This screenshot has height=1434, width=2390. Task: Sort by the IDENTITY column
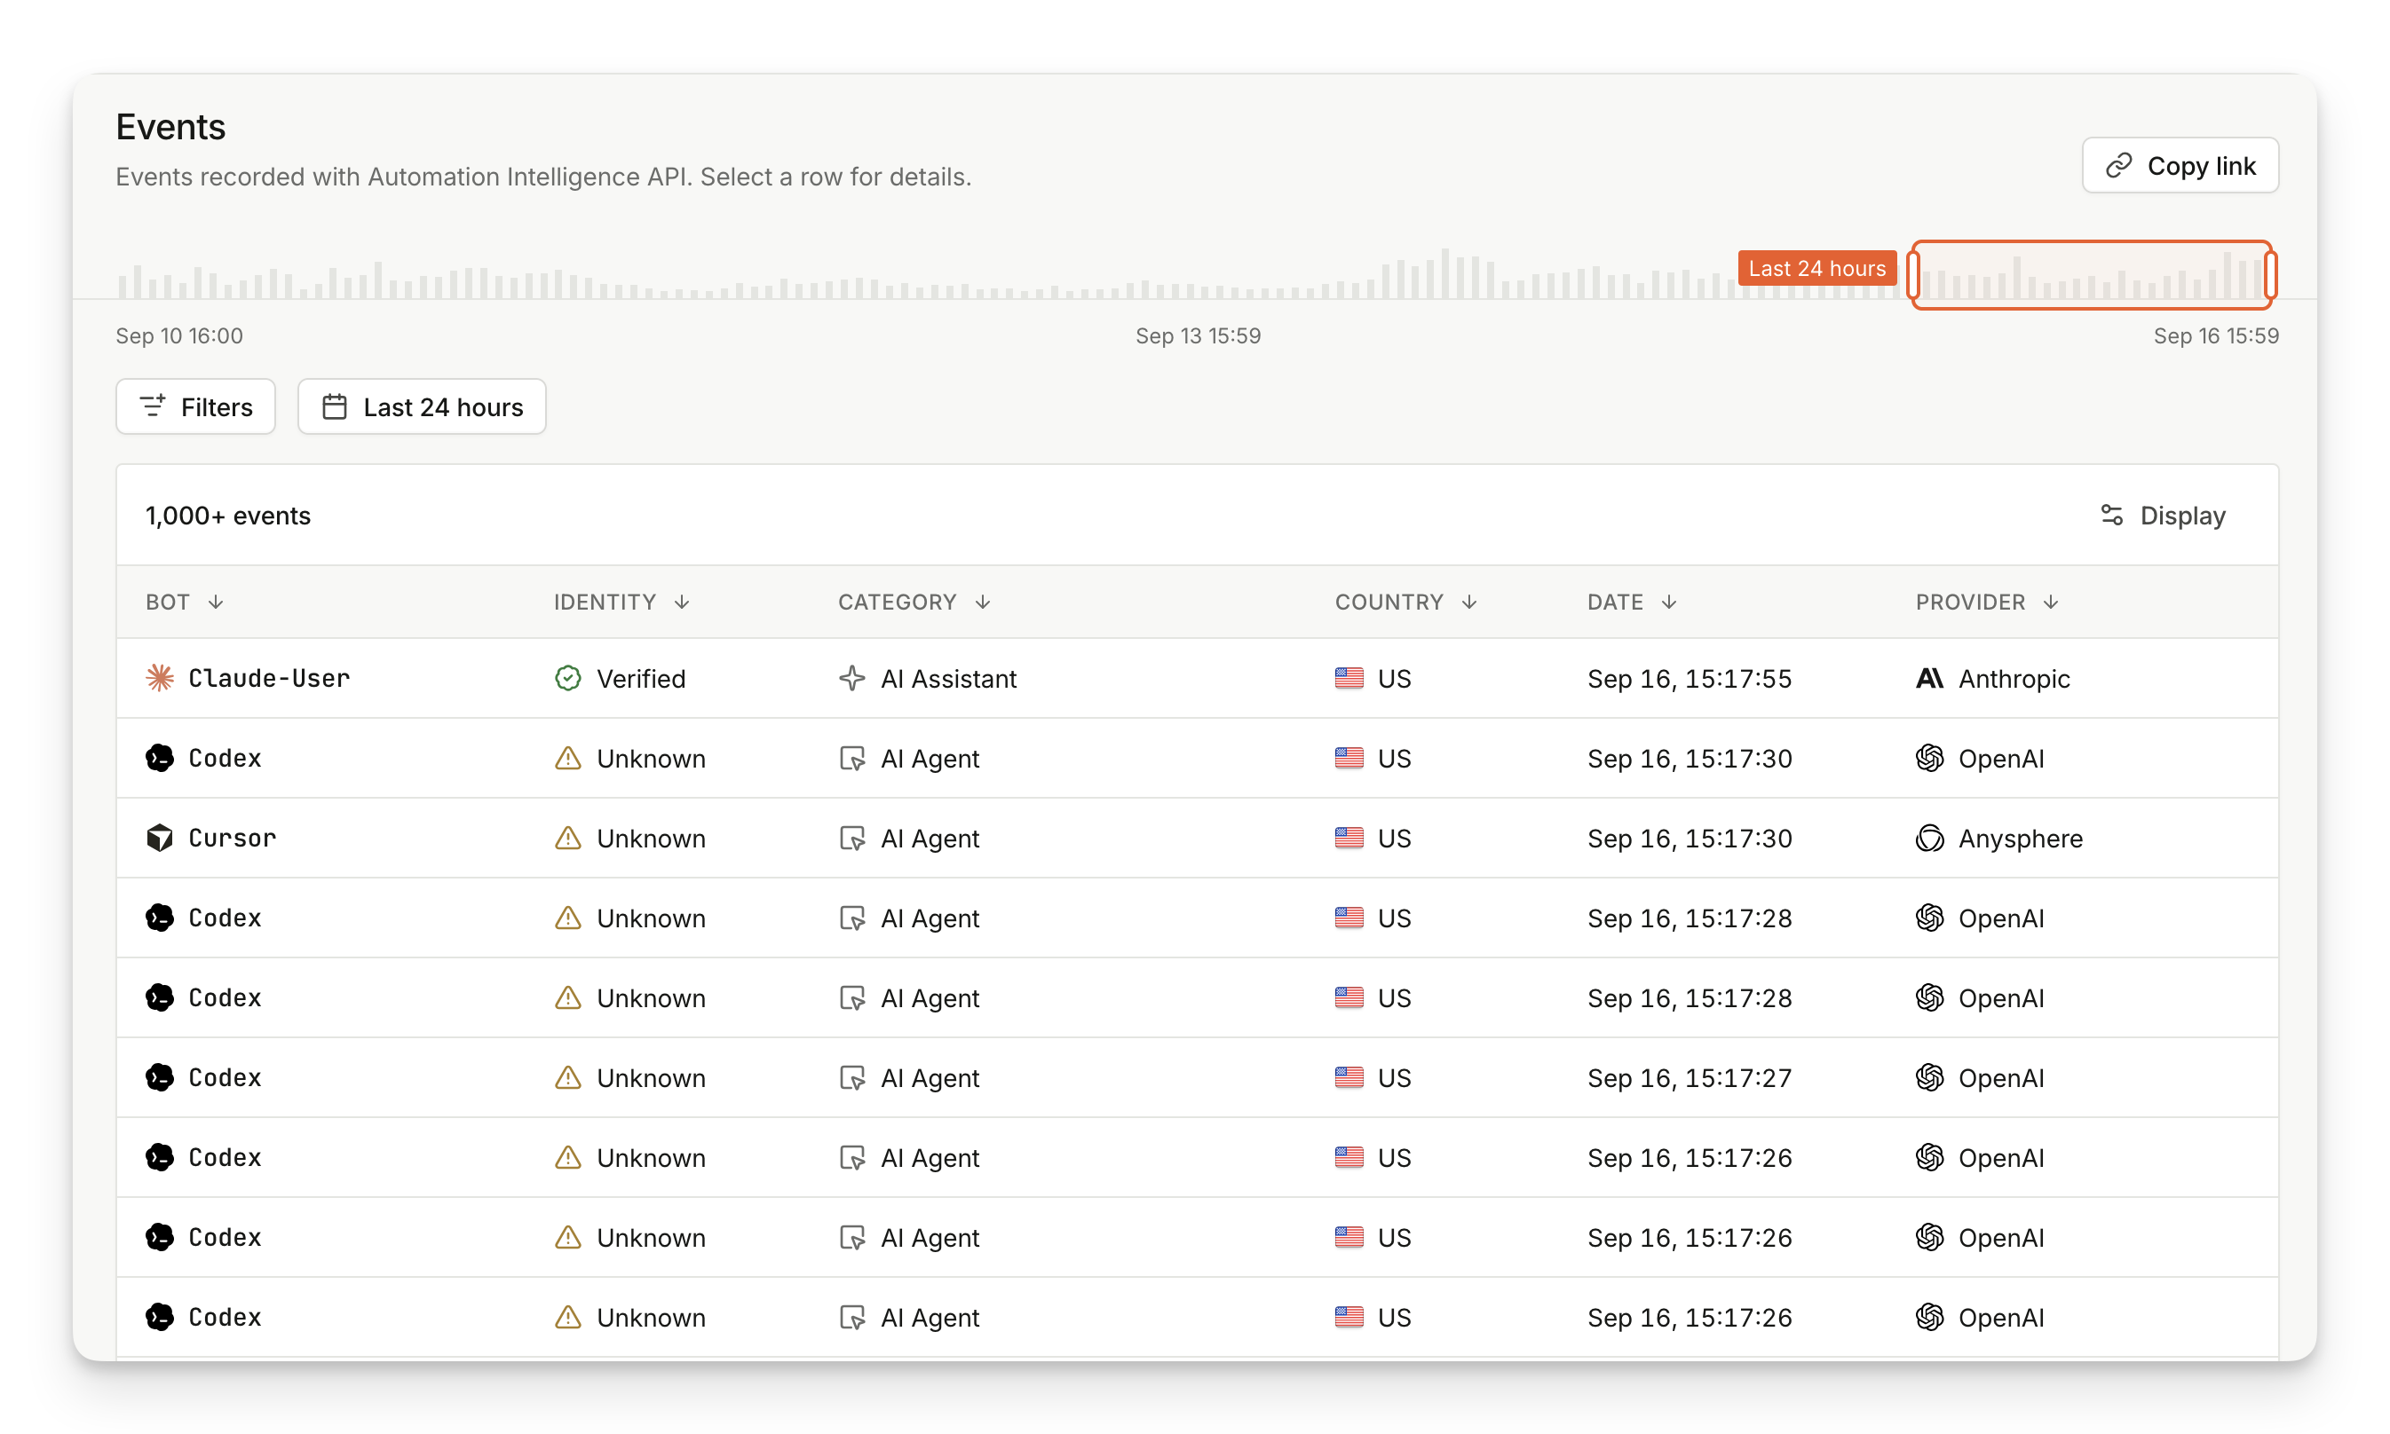point(621,602)
